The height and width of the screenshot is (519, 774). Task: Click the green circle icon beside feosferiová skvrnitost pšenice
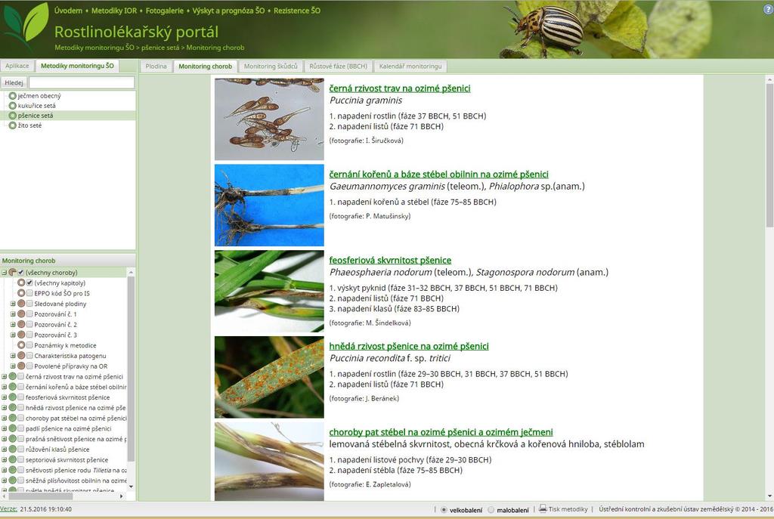(12, 397)
